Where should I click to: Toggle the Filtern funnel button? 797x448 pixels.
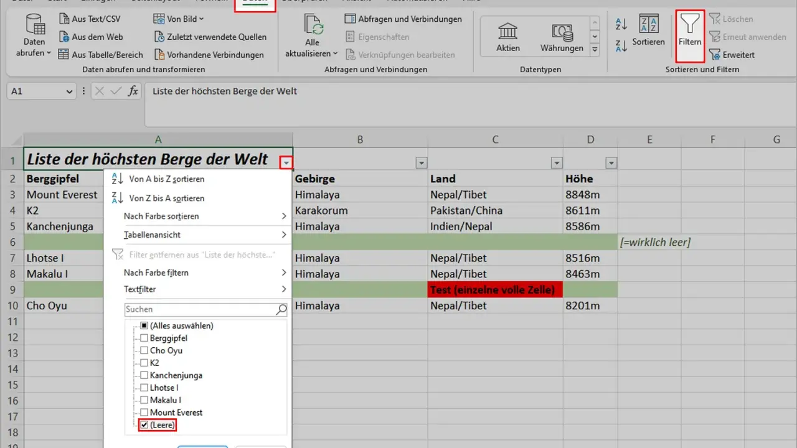pos(690,35)
